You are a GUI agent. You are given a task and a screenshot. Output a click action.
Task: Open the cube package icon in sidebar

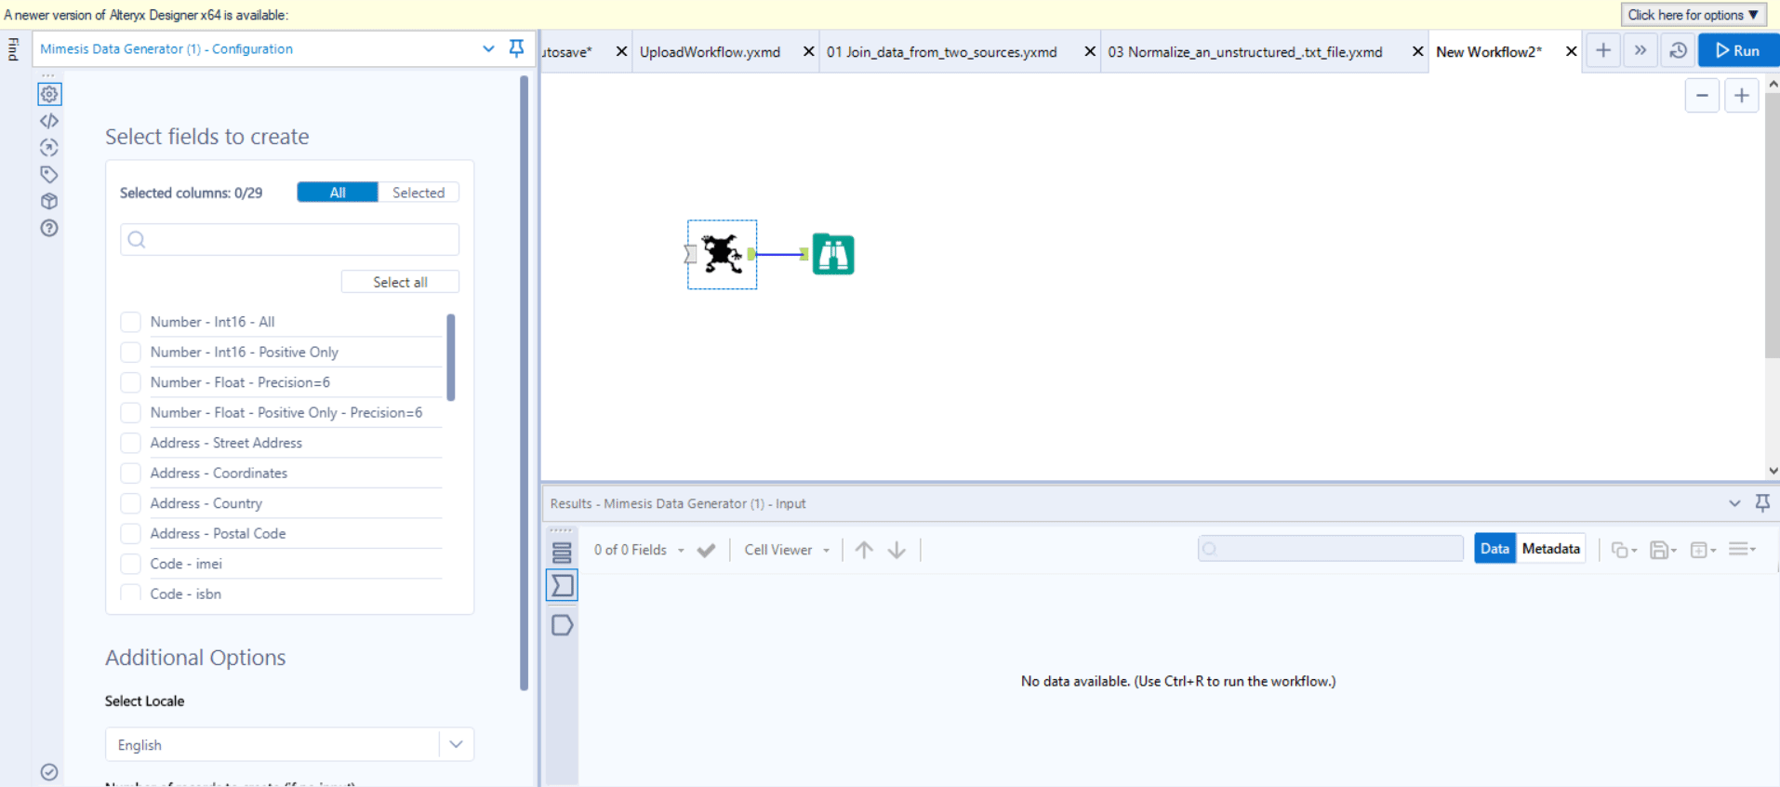click(x=49, y=201)
